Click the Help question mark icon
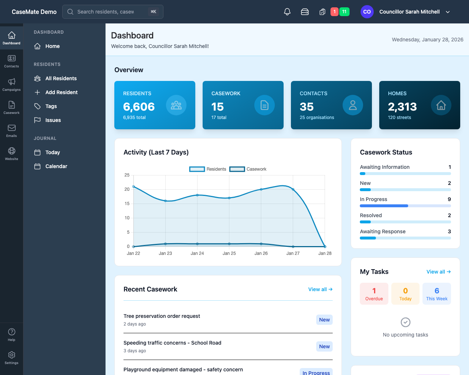Screen dimensions: 469x375 [x=12, y=334]
